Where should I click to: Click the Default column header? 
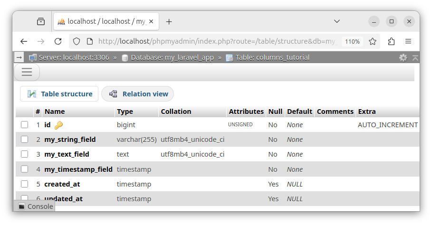coord(299,112)
